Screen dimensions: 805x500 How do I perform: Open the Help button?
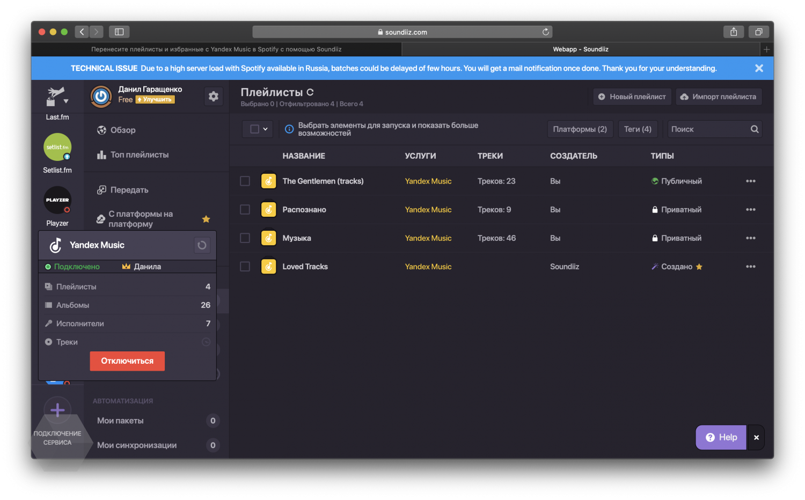(x=721, y=438)
